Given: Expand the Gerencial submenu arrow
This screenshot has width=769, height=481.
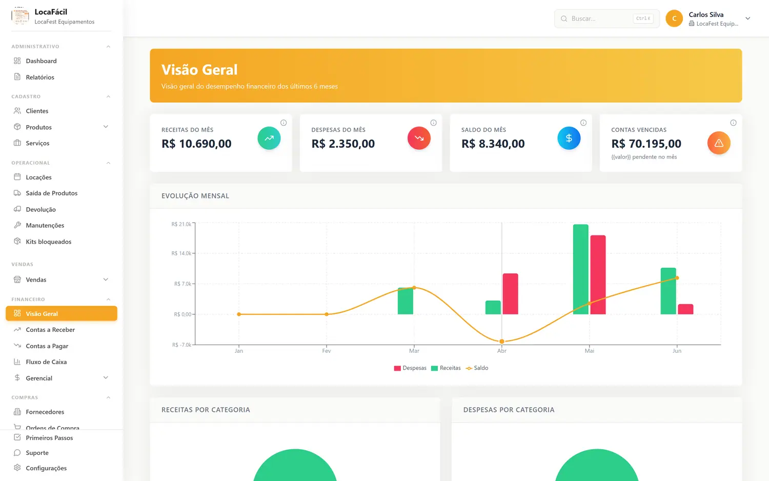Looking at the screenshot, I should click(106, 378).
